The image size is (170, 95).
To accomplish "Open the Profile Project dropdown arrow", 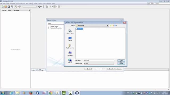I will point(61,7).
